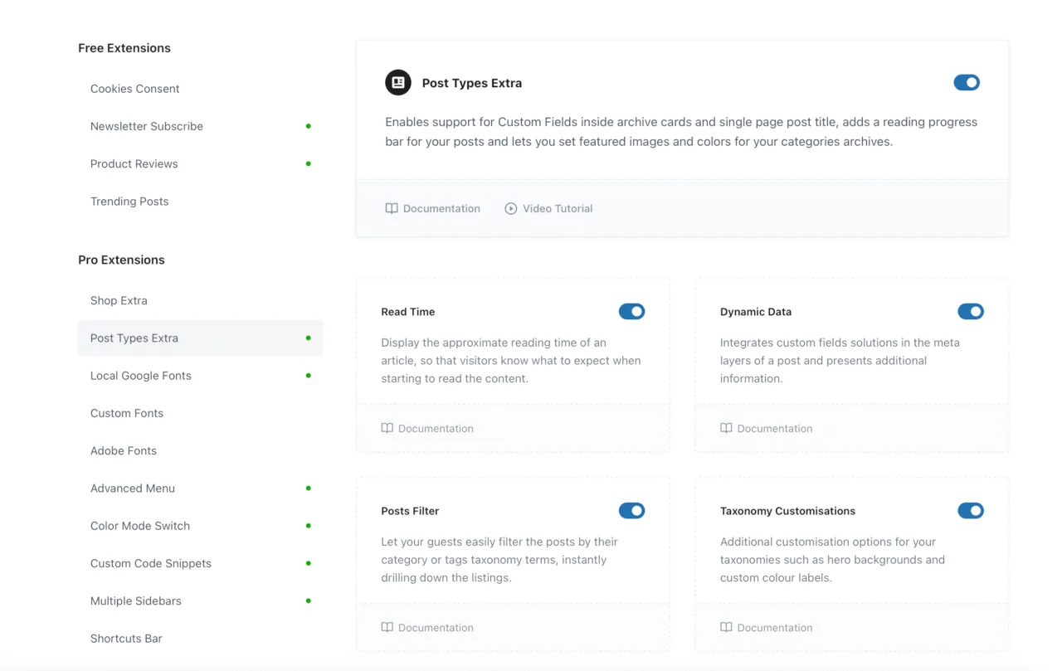The width and height of the screenshot is (1062, 671).
Task: Open the Video Tutorial link
Action: (x=558, y=209)
